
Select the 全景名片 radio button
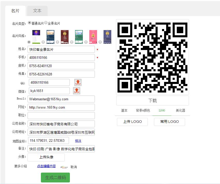(x=46, y=23)
